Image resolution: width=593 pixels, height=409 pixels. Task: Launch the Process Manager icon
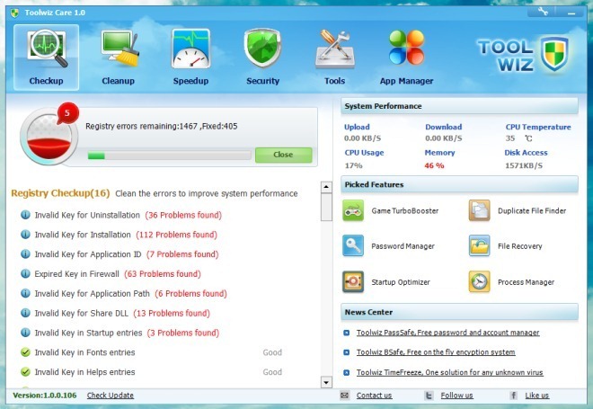point(479,282)
